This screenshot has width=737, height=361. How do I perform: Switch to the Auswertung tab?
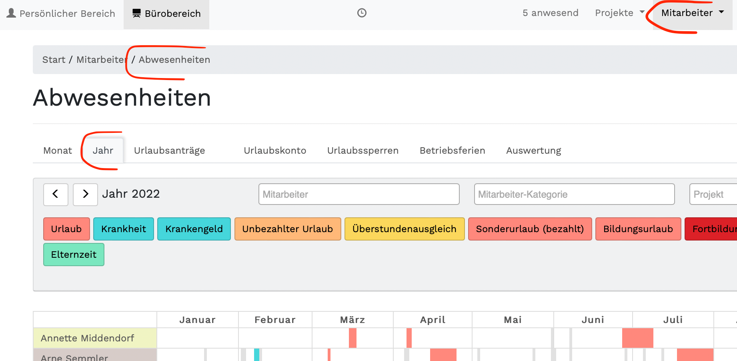(x=533, y=150)
